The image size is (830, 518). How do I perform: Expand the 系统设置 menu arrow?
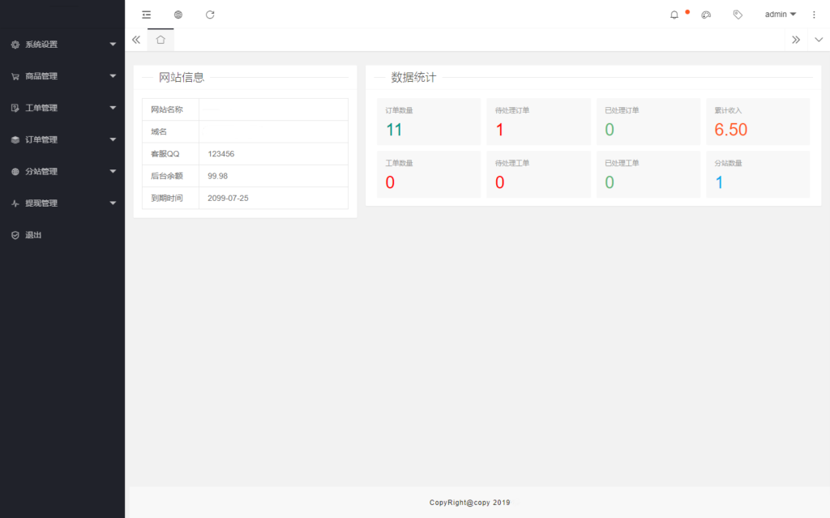[113, 45]
